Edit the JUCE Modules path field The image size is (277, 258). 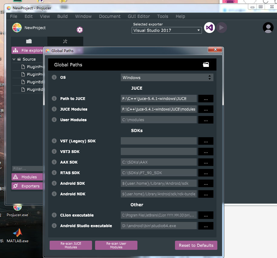[159, 109]
